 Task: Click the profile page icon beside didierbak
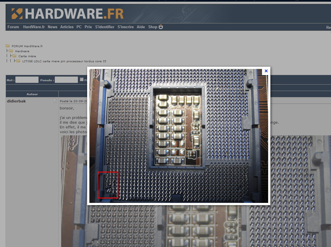pyautogui.click(x=55, y=101)
